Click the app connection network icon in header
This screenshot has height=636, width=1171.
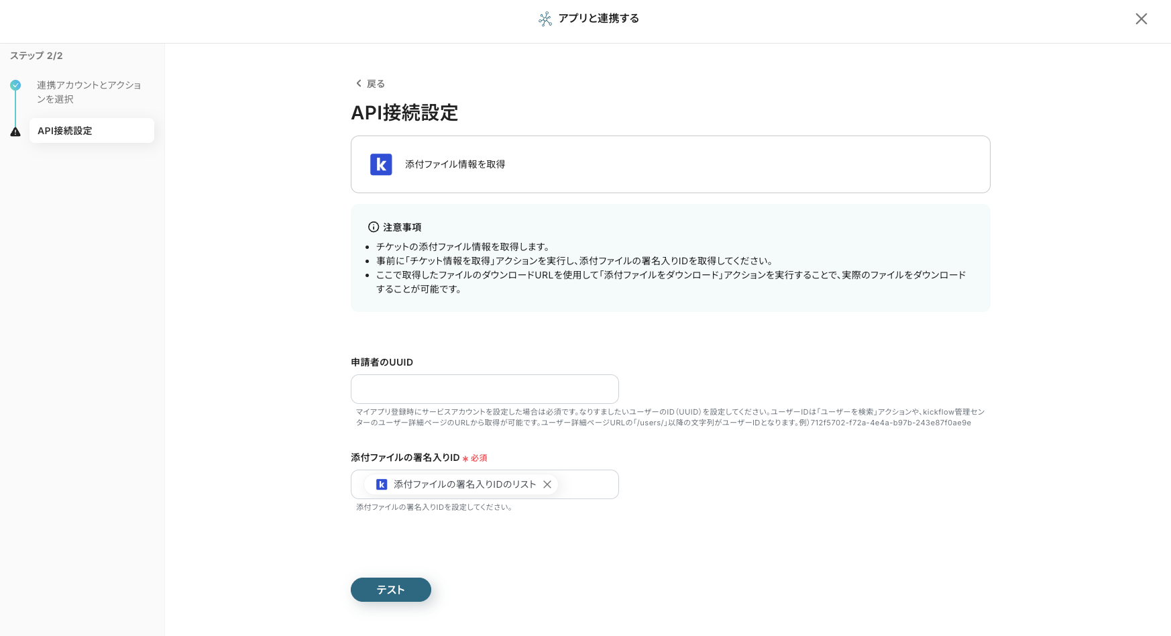(545, 19)
